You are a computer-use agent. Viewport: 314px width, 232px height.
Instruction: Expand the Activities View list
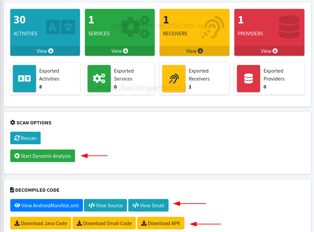coord(45,51)
